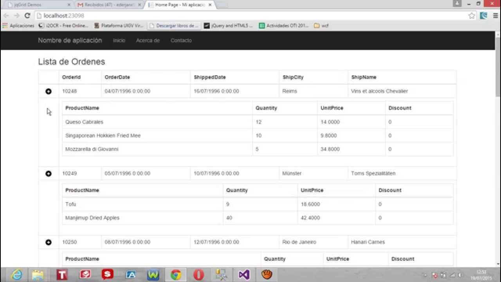Click the Lista de Ordenes heading
Screen dimensions: 501x282
point(72,61)
